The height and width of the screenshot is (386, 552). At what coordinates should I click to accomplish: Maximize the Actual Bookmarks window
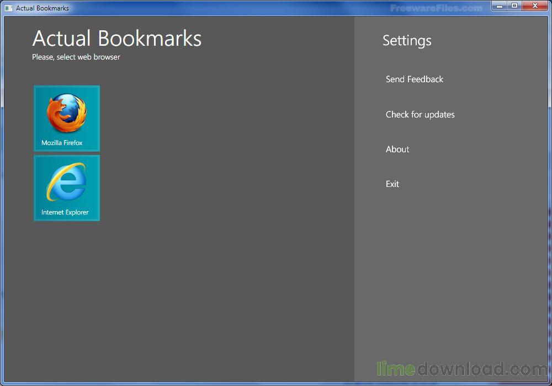pos(514,6)
